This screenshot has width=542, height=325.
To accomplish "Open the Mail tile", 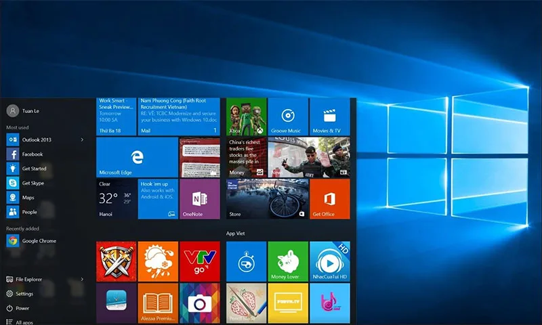I will click(x=179, y=116).
